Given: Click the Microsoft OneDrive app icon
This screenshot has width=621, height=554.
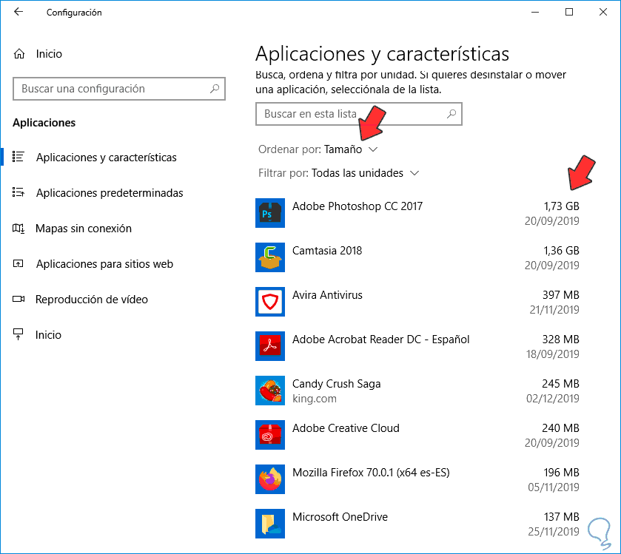Looking at the screenshot, I should [x=270, y=523].
